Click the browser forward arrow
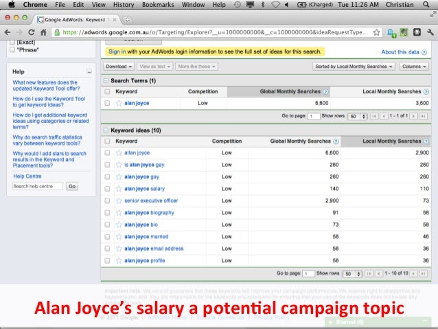 tap(19, 32)
